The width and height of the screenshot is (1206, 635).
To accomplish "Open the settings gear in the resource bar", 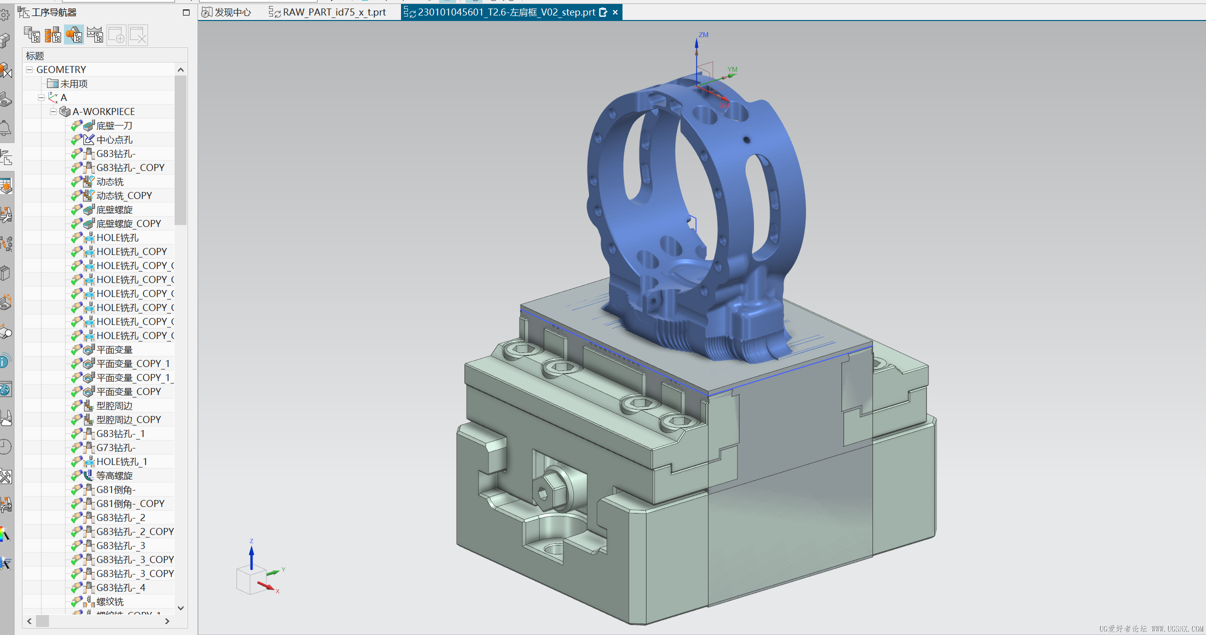I will coord(5,14).
